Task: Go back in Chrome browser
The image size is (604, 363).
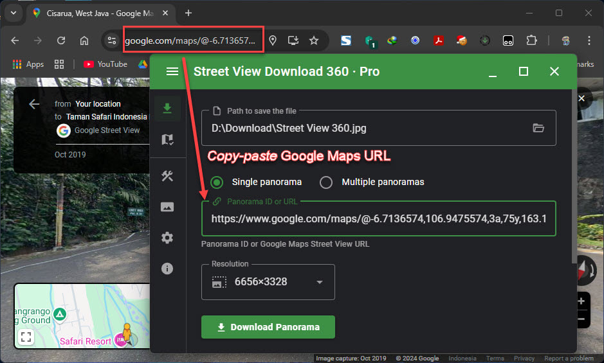Action: coord(15,40)
